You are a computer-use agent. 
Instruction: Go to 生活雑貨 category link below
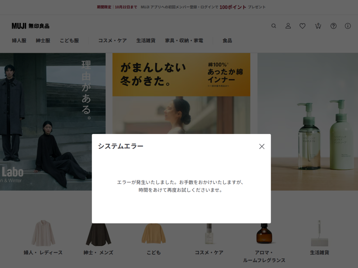pos(319,253)
